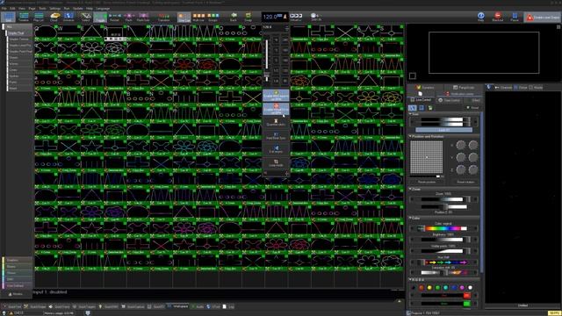Click the Pause icon in top right toolbar
The image size is (562, 316).
(x=515, y=17)
